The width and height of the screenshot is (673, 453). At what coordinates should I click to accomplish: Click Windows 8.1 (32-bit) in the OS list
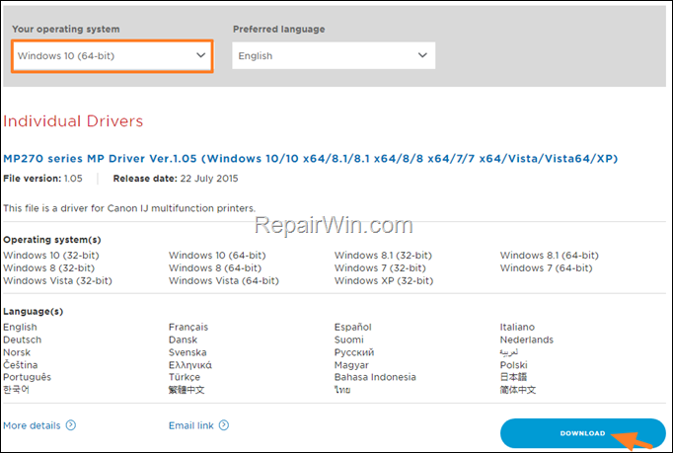point(383,255)
